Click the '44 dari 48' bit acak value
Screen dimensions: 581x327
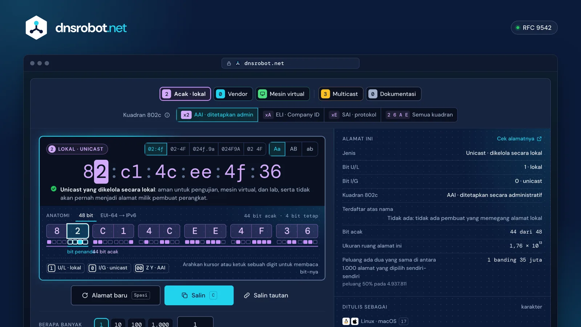coord(526,232)
